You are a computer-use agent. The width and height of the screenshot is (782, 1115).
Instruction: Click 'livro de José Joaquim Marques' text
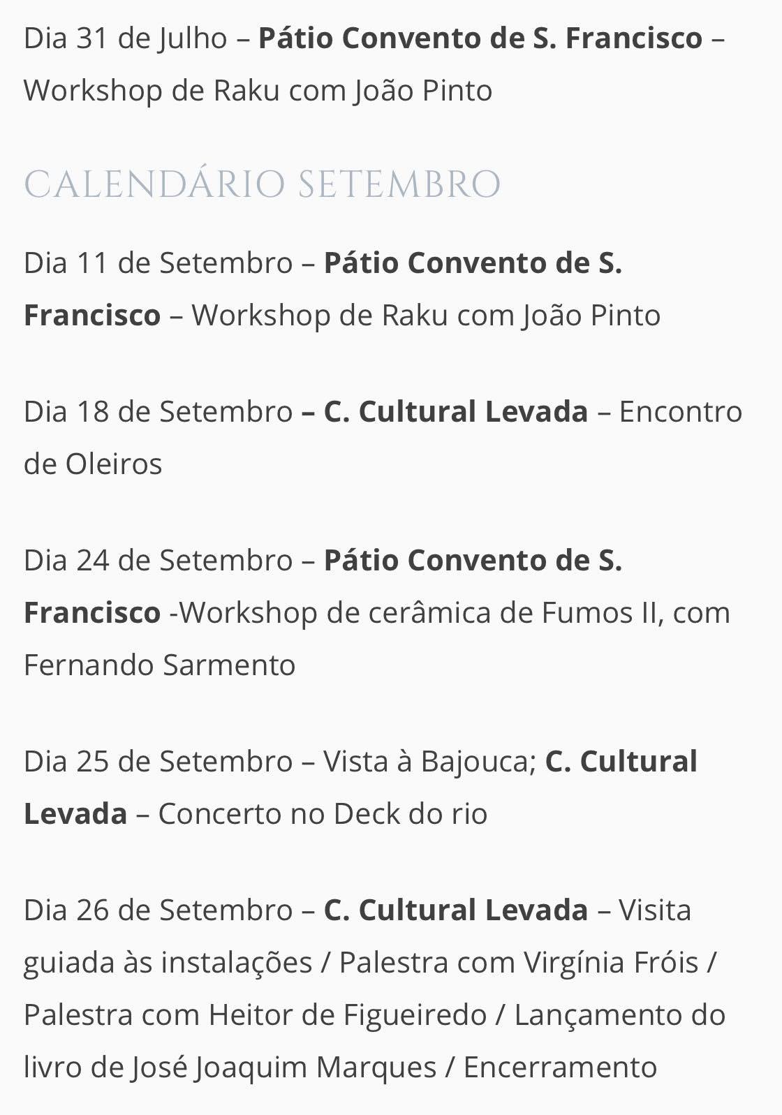[x=230, y=1067]
